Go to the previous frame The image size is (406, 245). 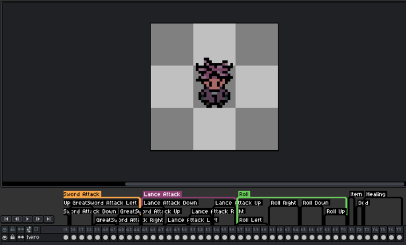16,219
